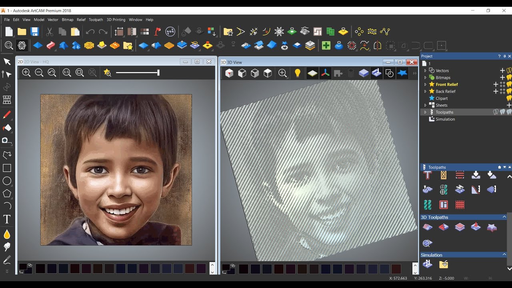Open the 3D Printing menu
This screenshot has height=288, width=512.
coord(116,20)
